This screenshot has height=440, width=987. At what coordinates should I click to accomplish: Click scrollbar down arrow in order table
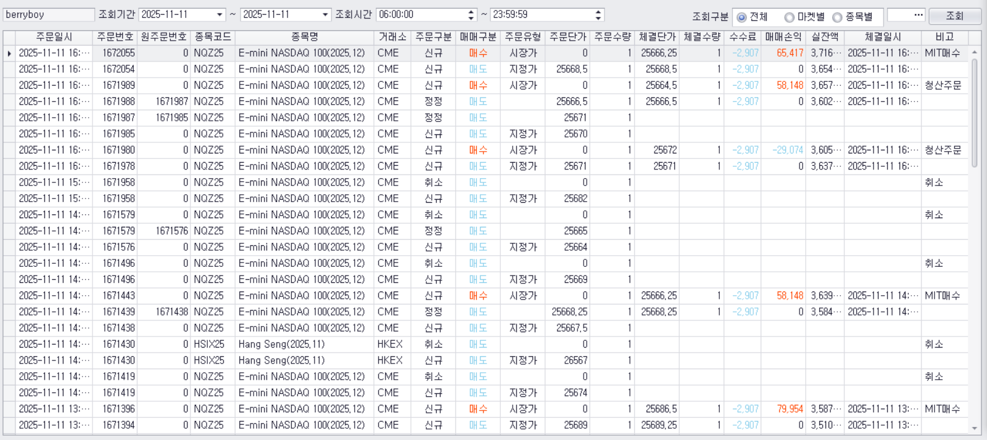[975, 428]
